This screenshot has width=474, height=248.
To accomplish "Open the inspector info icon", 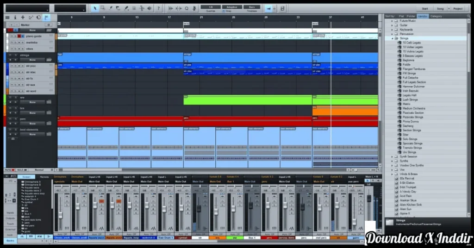I will (x=15, y=18).
